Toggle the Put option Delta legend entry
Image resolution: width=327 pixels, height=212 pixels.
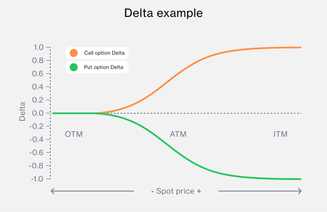pyautogui.click(x=103, y=67)
